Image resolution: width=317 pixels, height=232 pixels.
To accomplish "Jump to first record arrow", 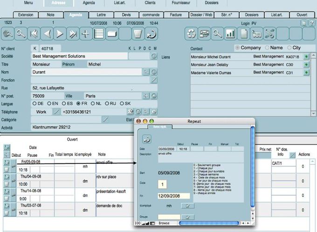I will 34,34.
